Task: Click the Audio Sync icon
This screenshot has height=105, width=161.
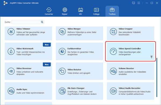Action: (11, 91)
